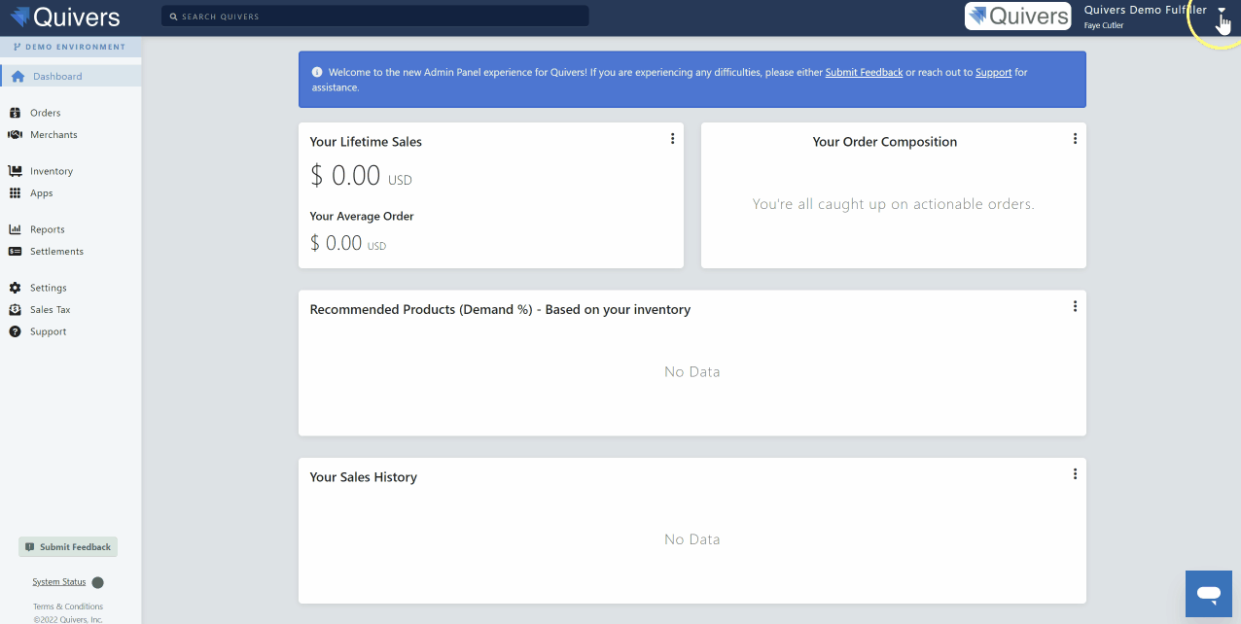Click the Support question mark icon
Image resolution: width=1241 pixels, height=624 pixels.
pyautogui.click(x=15, y=331)
